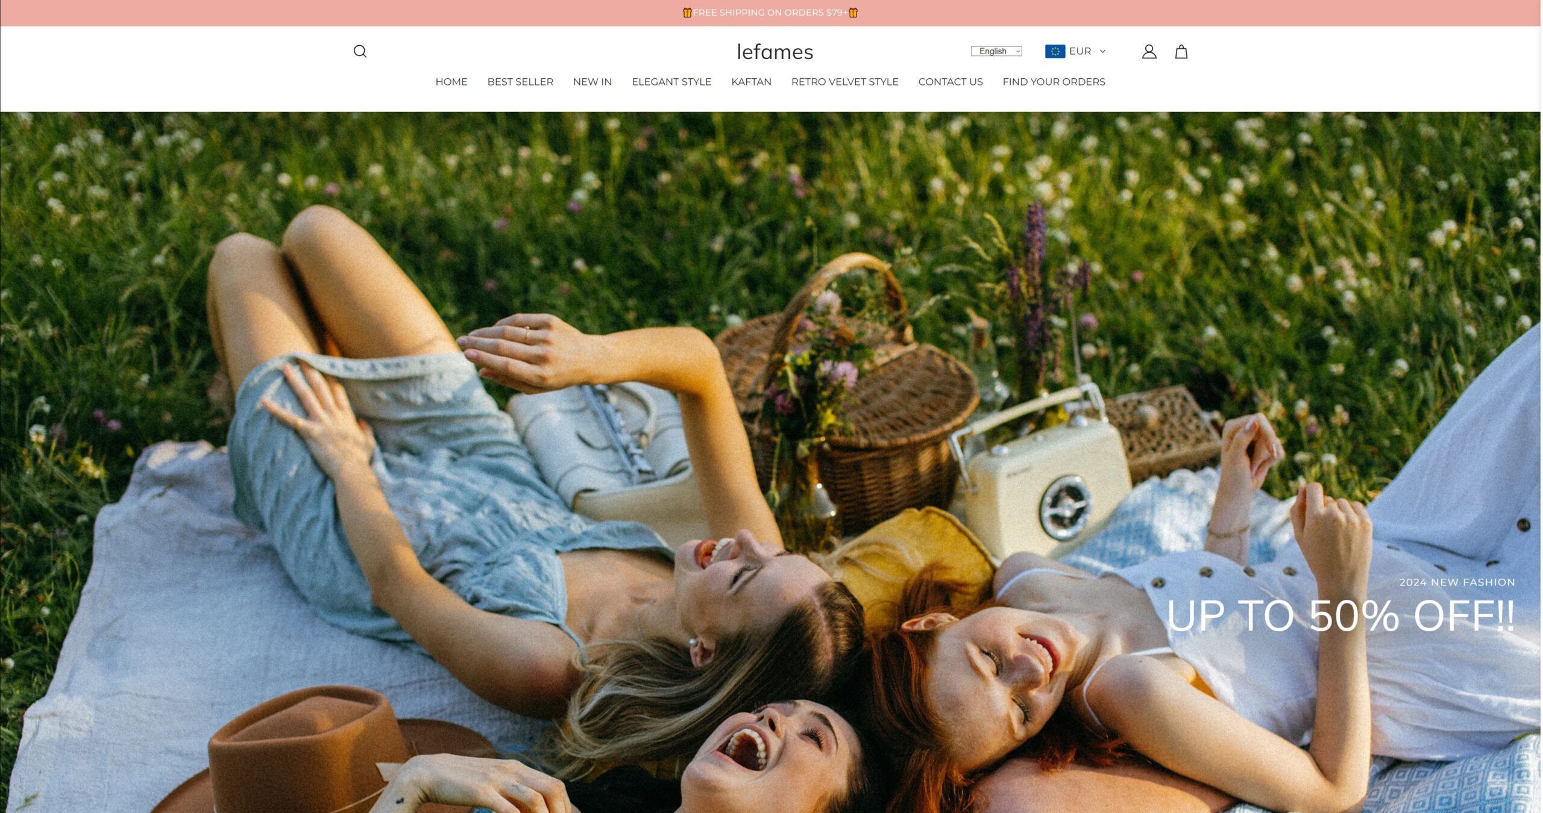
Task: Open the search magnifier icon
Action: tap(360, 51)
